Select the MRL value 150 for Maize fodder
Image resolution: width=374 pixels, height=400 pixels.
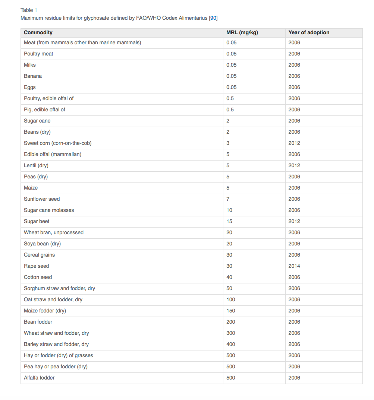[231, 311]
